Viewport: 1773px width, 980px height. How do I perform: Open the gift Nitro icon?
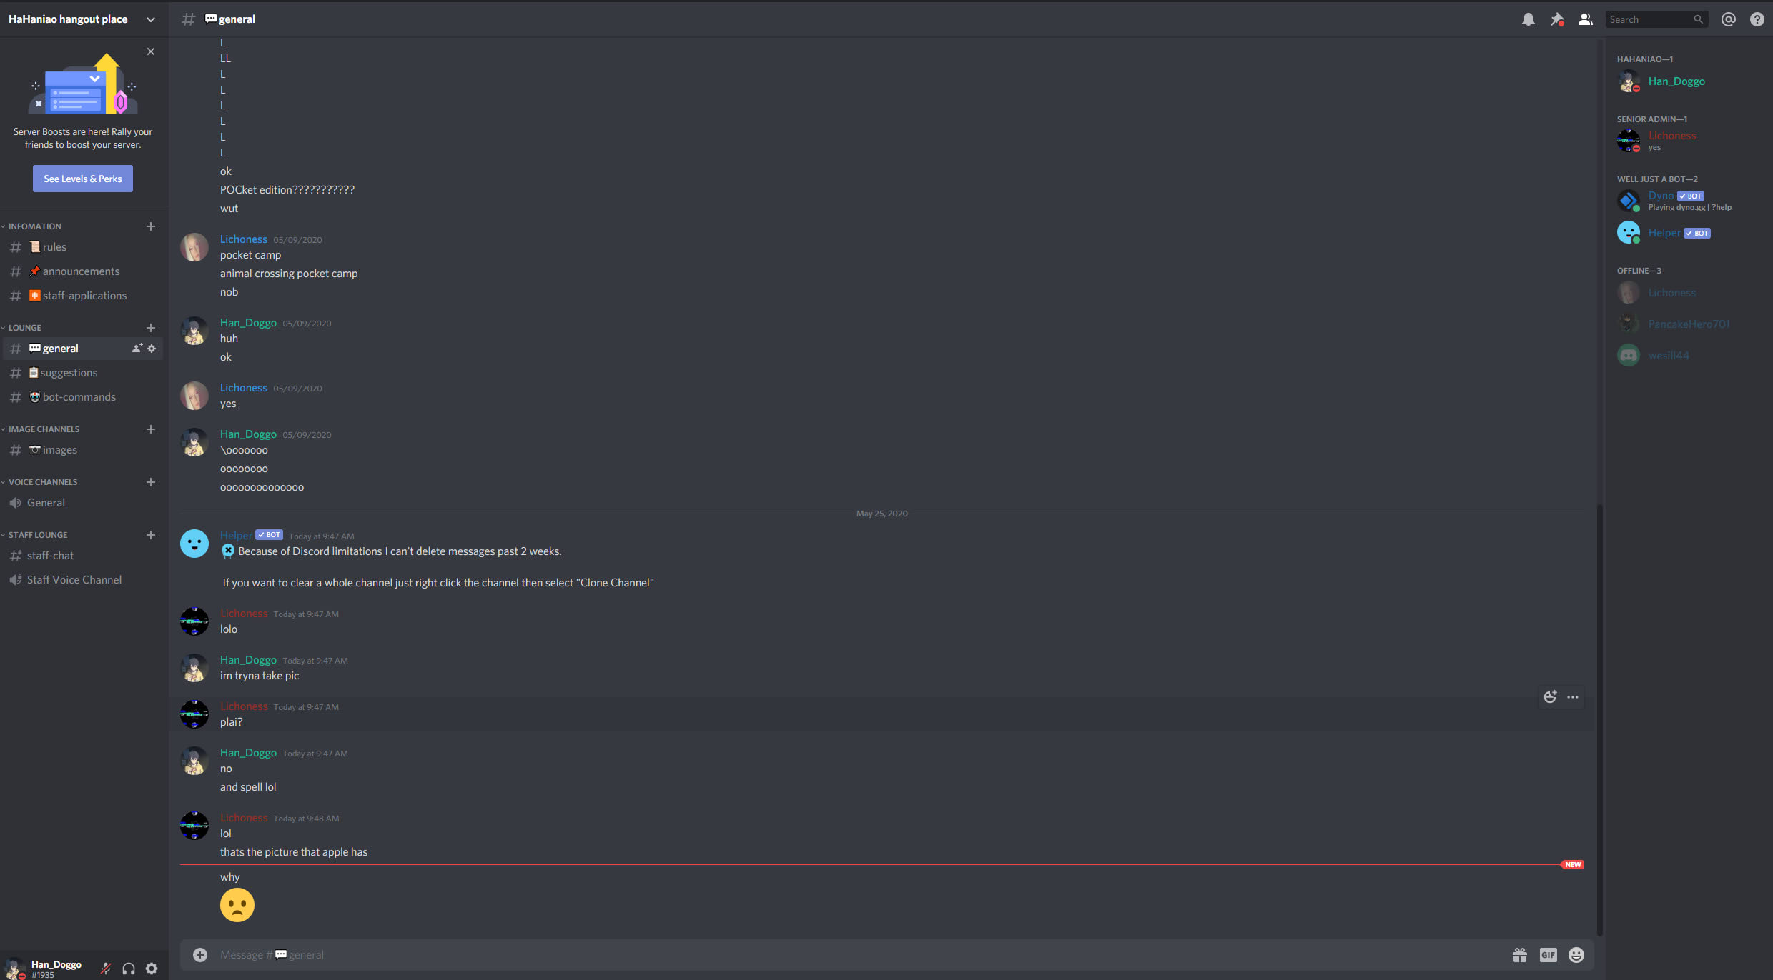coord(1520,955)
